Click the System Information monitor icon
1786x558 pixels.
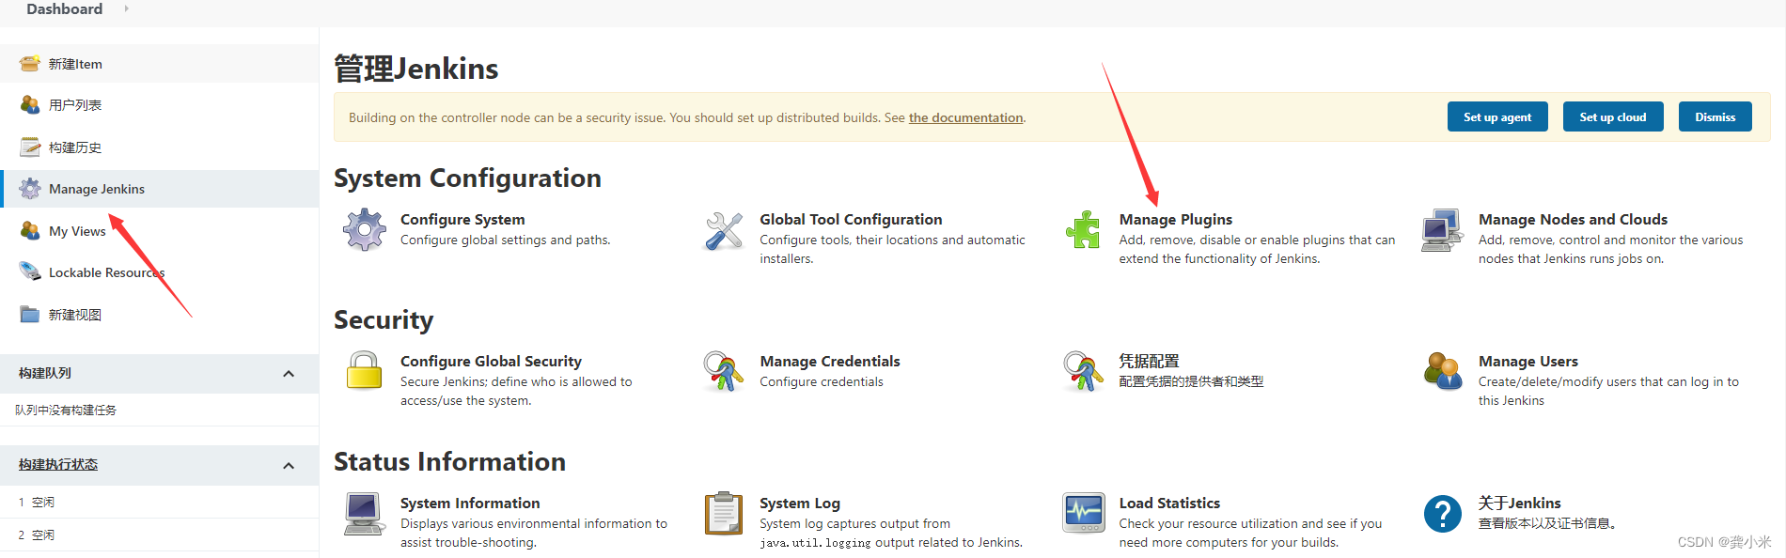(x=364, y=514)
